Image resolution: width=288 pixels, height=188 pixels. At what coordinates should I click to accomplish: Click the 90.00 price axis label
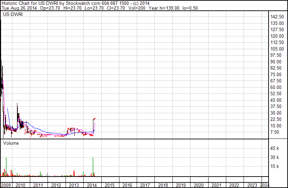click(x=276, y=62)
